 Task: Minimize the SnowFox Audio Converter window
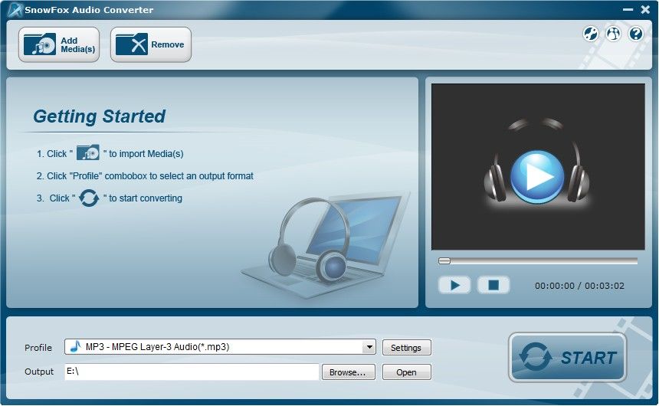click(x=628, y=9)
